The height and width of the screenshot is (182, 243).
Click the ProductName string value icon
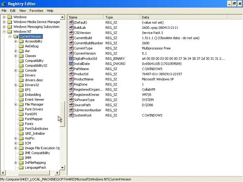tap(71, 79)
